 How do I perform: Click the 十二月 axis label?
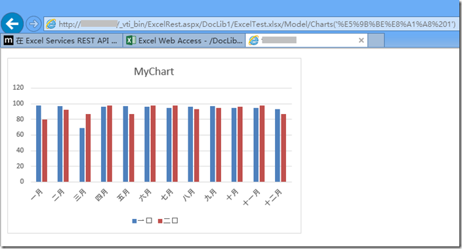273,197
